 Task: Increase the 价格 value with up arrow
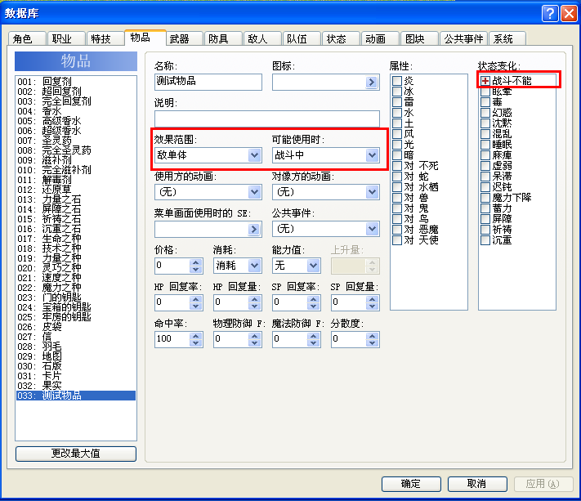pos(195,262)
